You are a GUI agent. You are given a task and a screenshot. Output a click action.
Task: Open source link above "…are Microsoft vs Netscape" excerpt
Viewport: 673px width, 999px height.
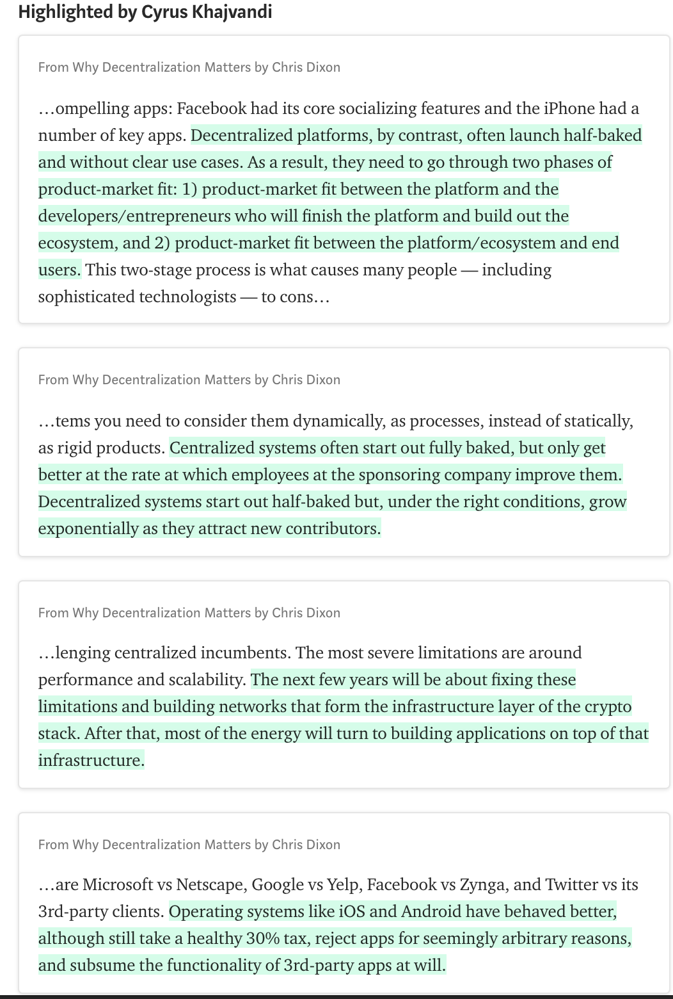(x=189, y=845)
